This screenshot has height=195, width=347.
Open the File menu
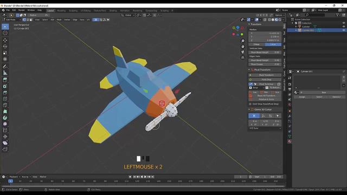point(8,10)
